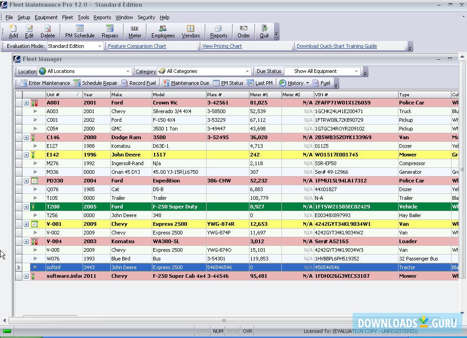
Task: Open the Fleet menu
Action: click(x=67, y=17)
